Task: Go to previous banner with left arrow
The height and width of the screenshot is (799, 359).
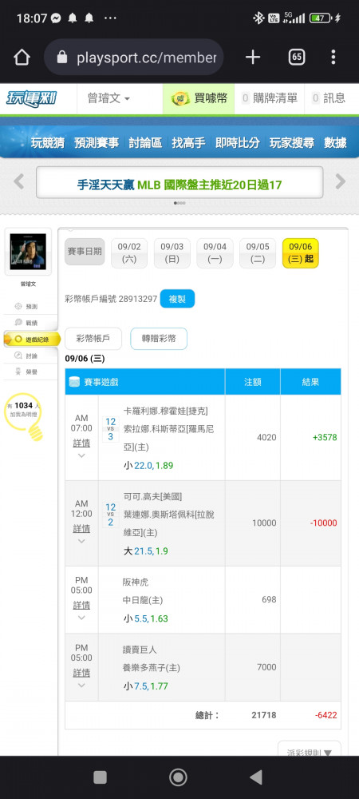Action: (19, 181)
